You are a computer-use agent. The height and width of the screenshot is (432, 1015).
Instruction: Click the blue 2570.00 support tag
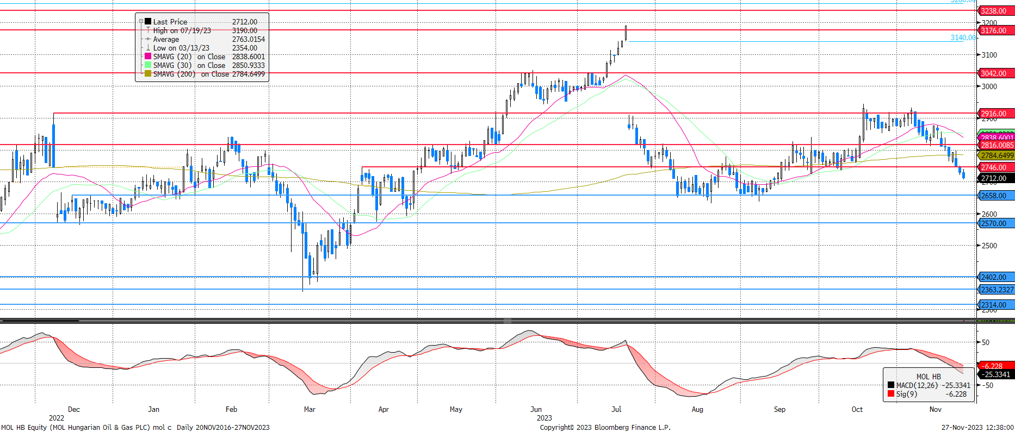pos(997,223)
